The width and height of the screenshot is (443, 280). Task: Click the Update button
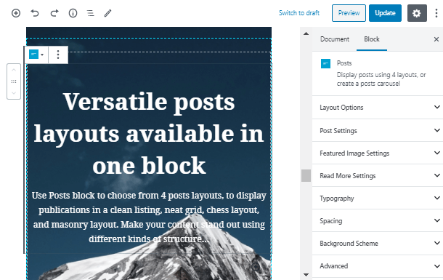(385, 13)
